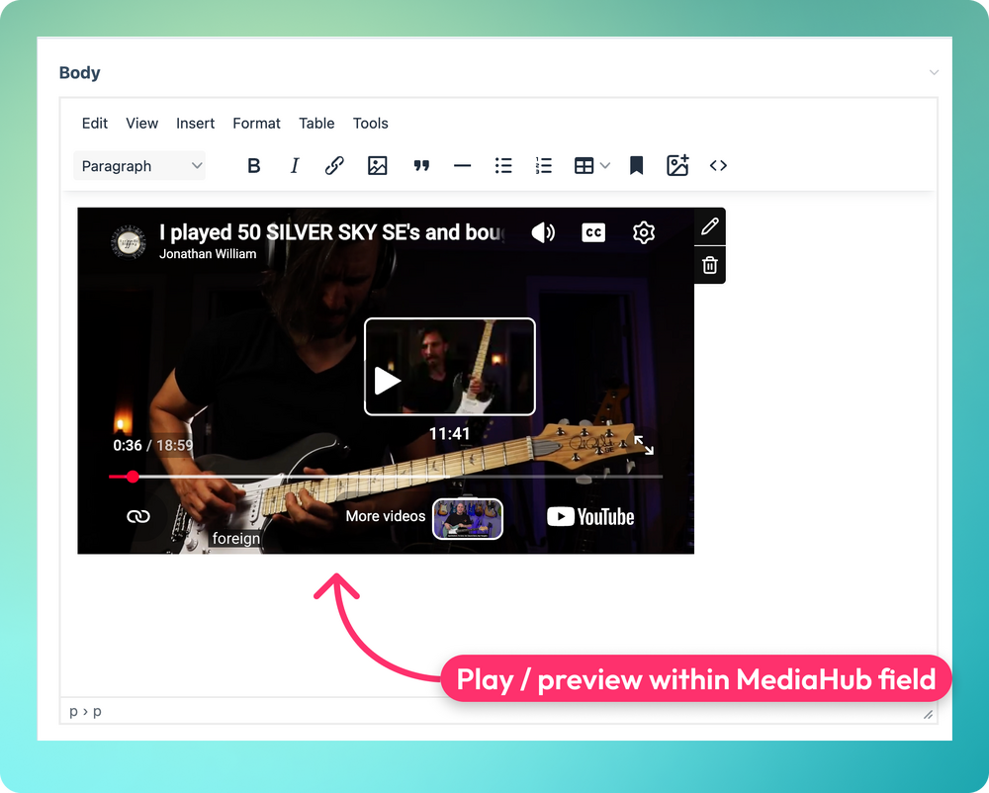Click the table icon in toolbar
Viewport: 989px width, 793px height.
pyautogui.click(x=584, y=166)
